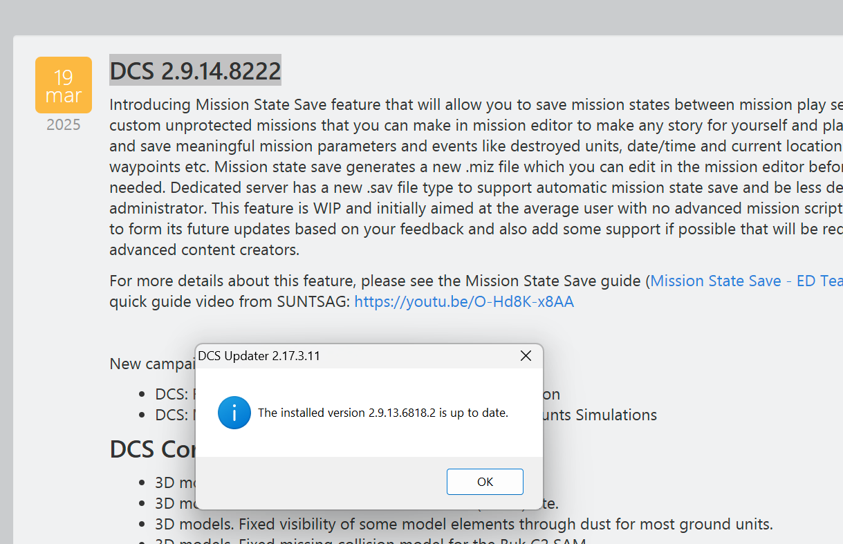Viewport: 843px width, 544px height.
Task: Click the dust visibility fix bullet line
Action: [464, 523]
